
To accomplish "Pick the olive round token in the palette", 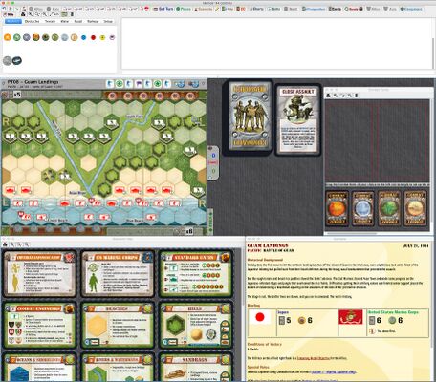I will [x=55, y=37].
